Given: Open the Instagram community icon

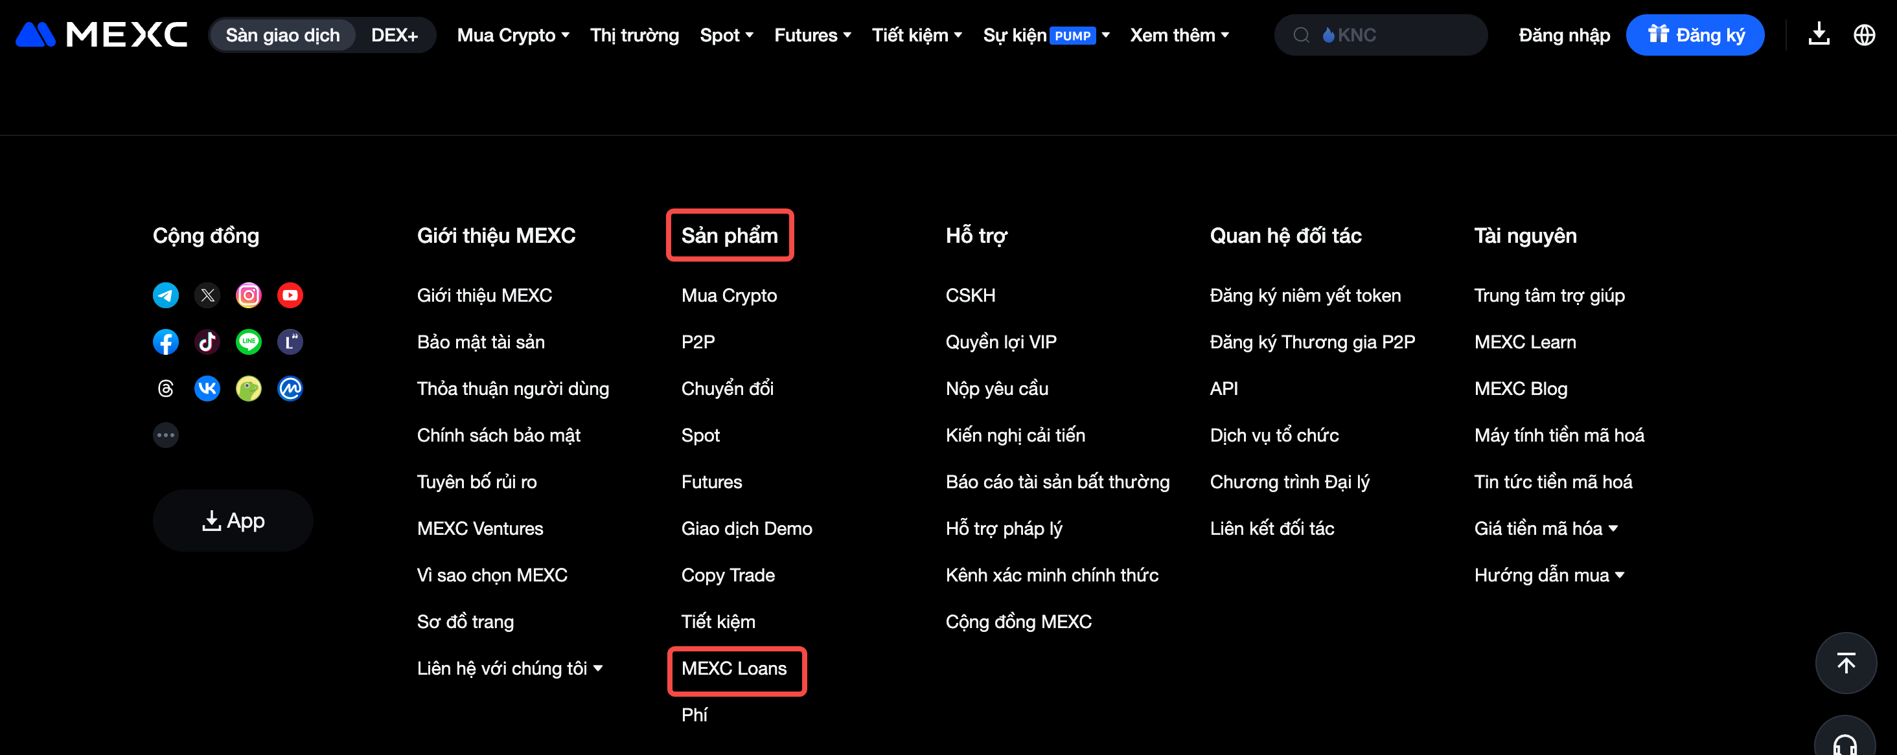Looking at the screenshot, I should click(249, 295).
